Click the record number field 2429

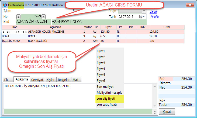pyautogui.click(x=31, y=16)
